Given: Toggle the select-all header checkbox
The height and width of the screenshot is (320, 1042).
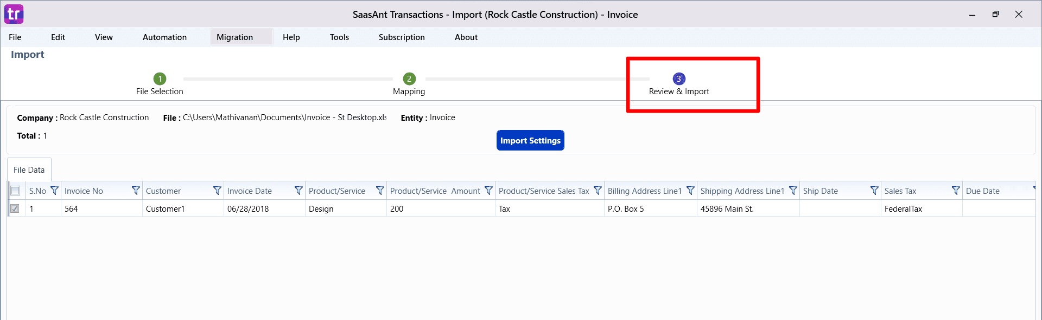Looking at the screenshot, I should 15,191.
